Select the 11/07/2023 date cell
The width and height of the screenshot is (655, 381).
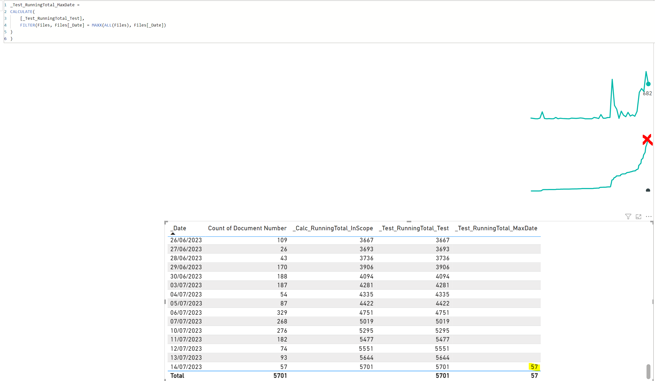tap(186, 339)
